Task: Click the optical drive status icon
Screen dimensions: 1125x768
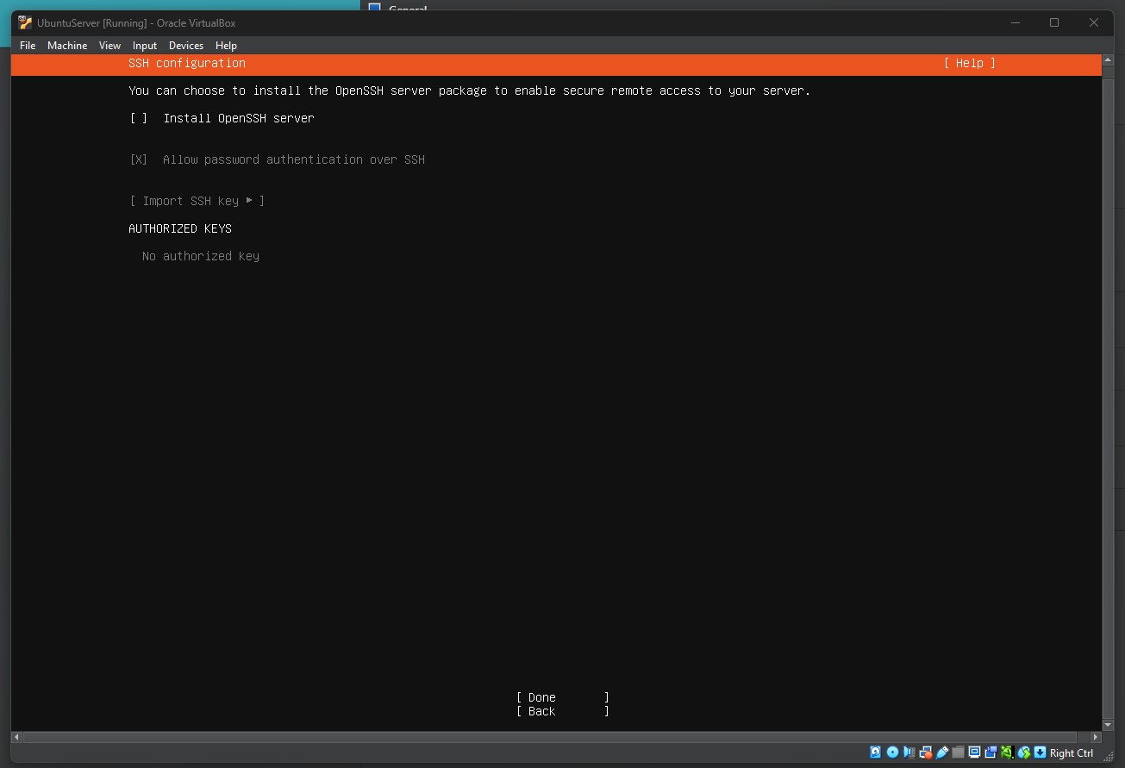Action: coord(891,752)
